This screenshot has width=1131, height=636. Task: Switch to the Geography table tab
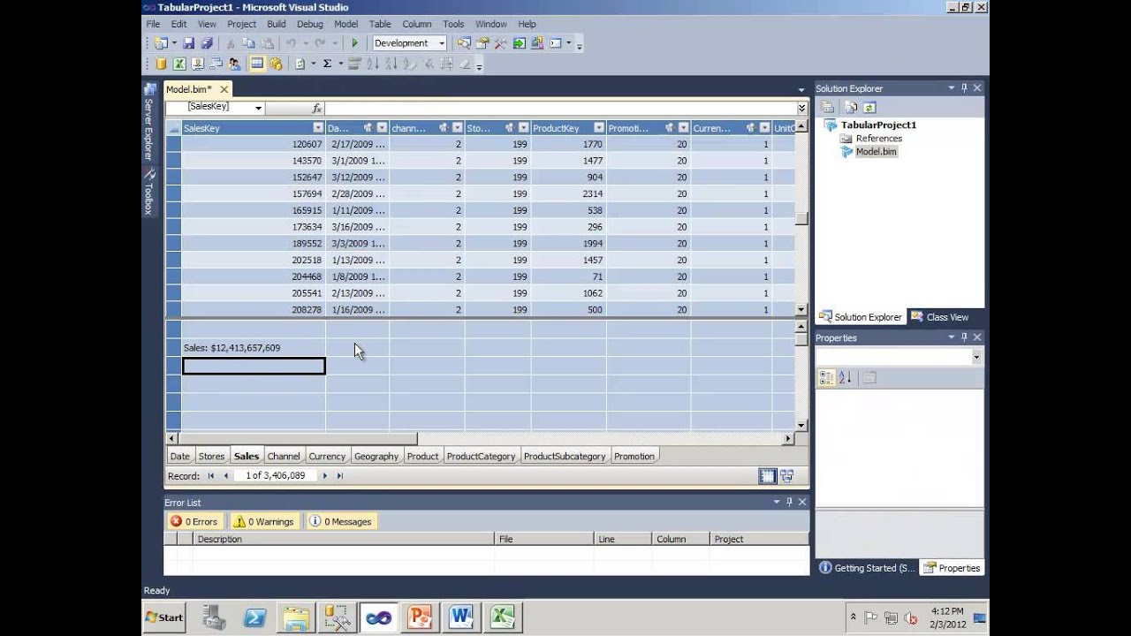376,457
